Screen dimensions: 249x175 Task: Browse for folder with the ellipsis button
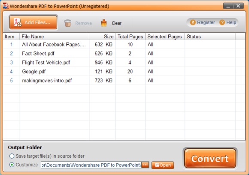(x=145, y=165)
